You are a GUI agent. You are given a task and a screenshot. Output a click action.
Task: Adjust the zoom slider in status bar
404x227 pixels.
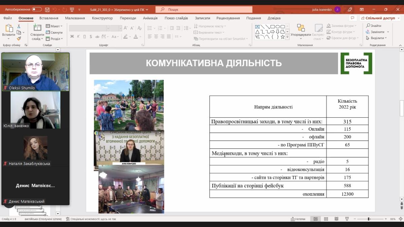(x=369, y=219)
